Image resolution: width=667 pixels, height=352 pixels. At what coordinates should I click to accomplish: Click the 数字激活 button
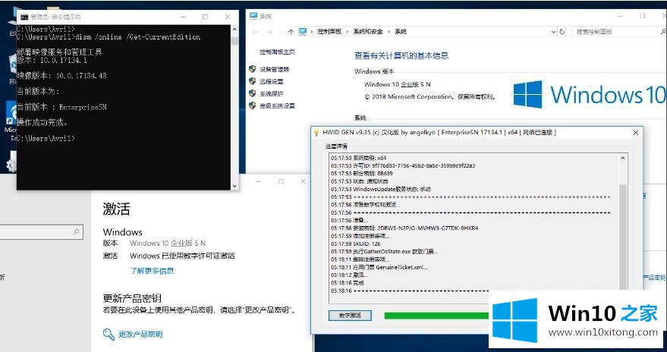tap(350, 316)
